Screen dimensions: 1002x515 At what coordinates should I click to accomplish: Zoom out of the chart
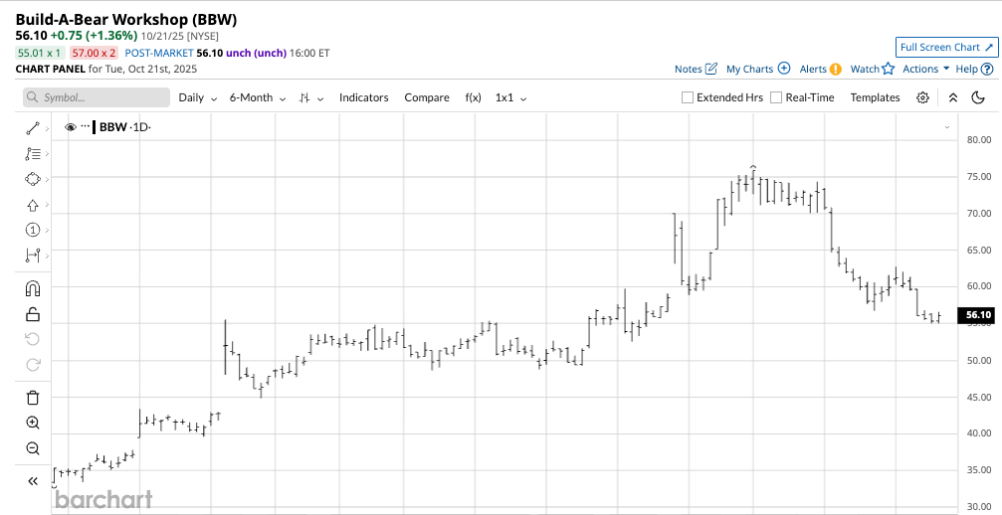pos(32,448)
